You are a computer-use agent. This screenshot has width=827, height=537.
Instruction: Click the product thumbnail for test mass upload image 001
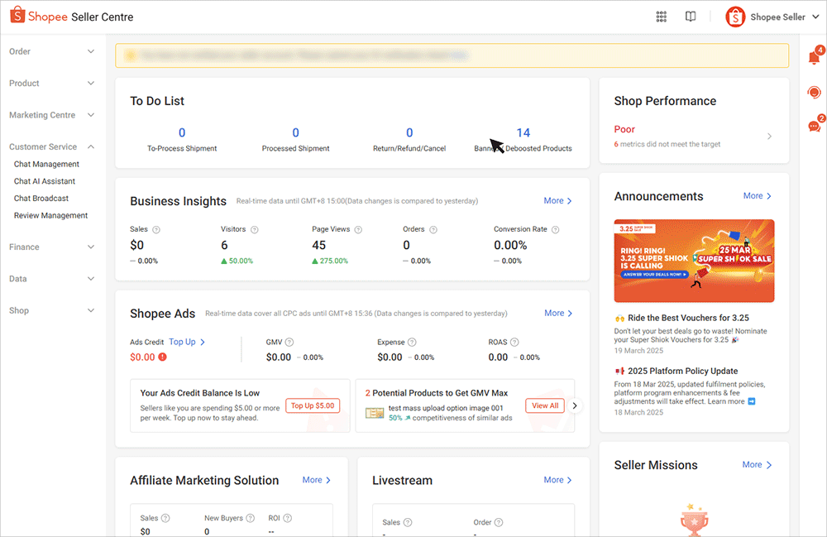(x=375, y=413)
